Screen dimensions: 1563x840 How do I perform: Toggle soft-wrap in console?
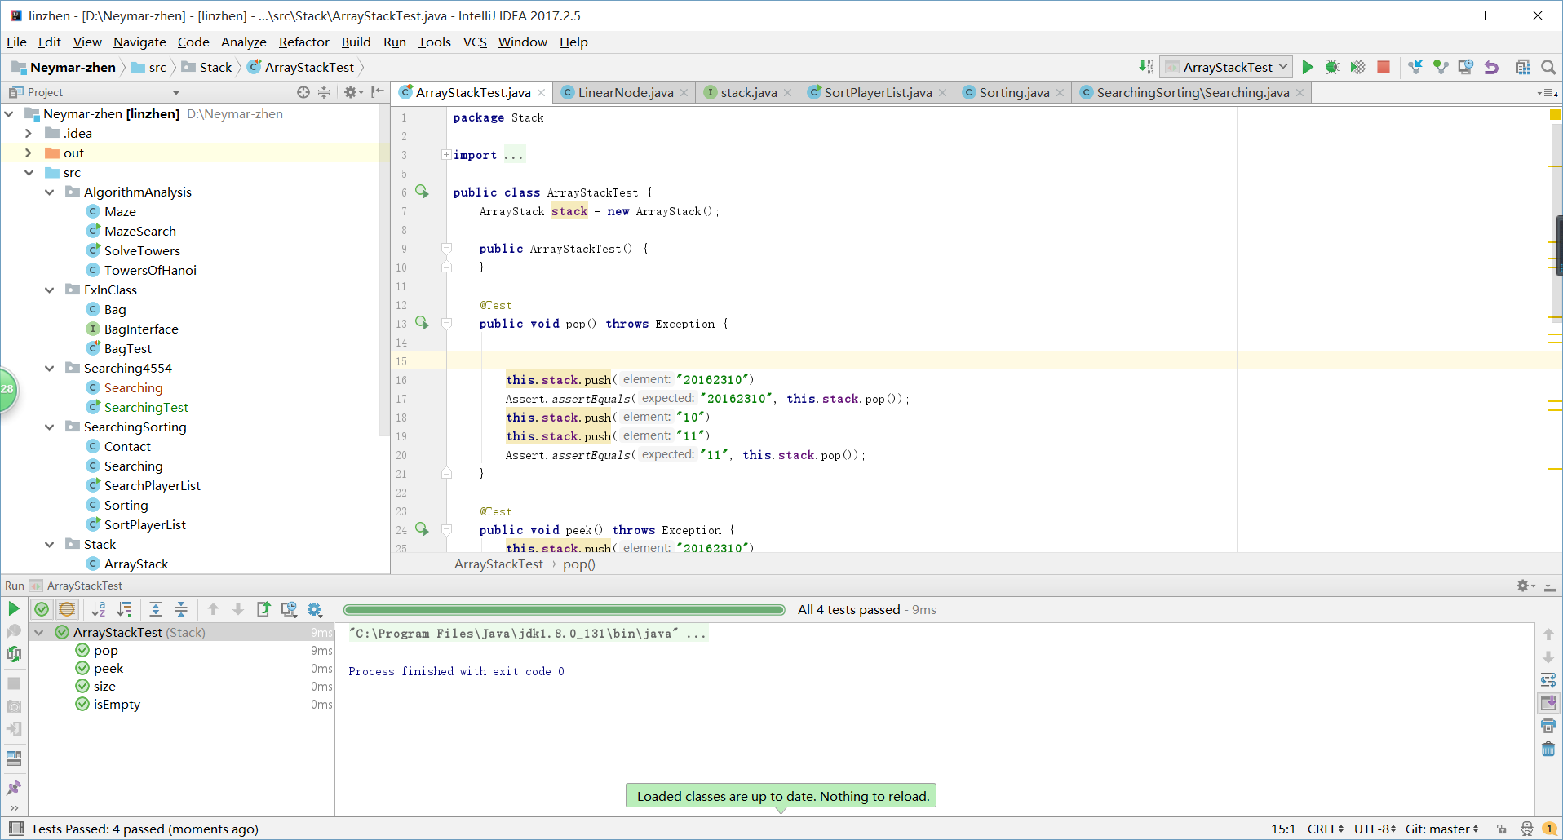tap(1548, 680)
